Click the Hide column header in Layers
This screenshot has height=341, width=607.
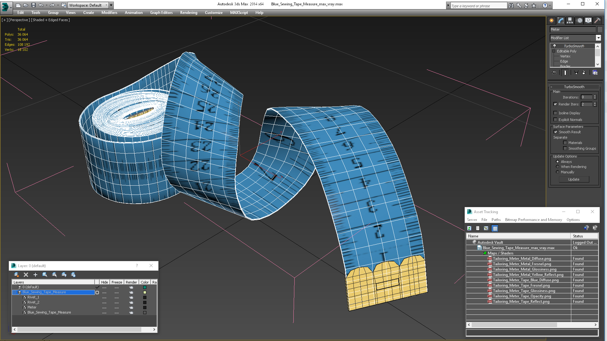click(104, 282)
